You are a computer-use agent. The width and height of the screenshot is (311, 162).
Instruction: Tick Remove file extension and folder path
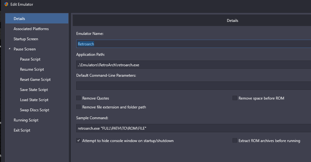[x=78, y=107]
